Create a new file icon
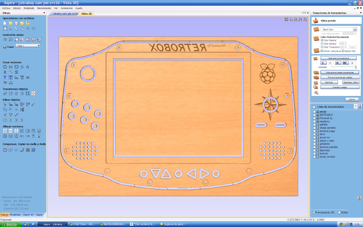This screenshot has width=363, height=227. (x=5, y=23)
